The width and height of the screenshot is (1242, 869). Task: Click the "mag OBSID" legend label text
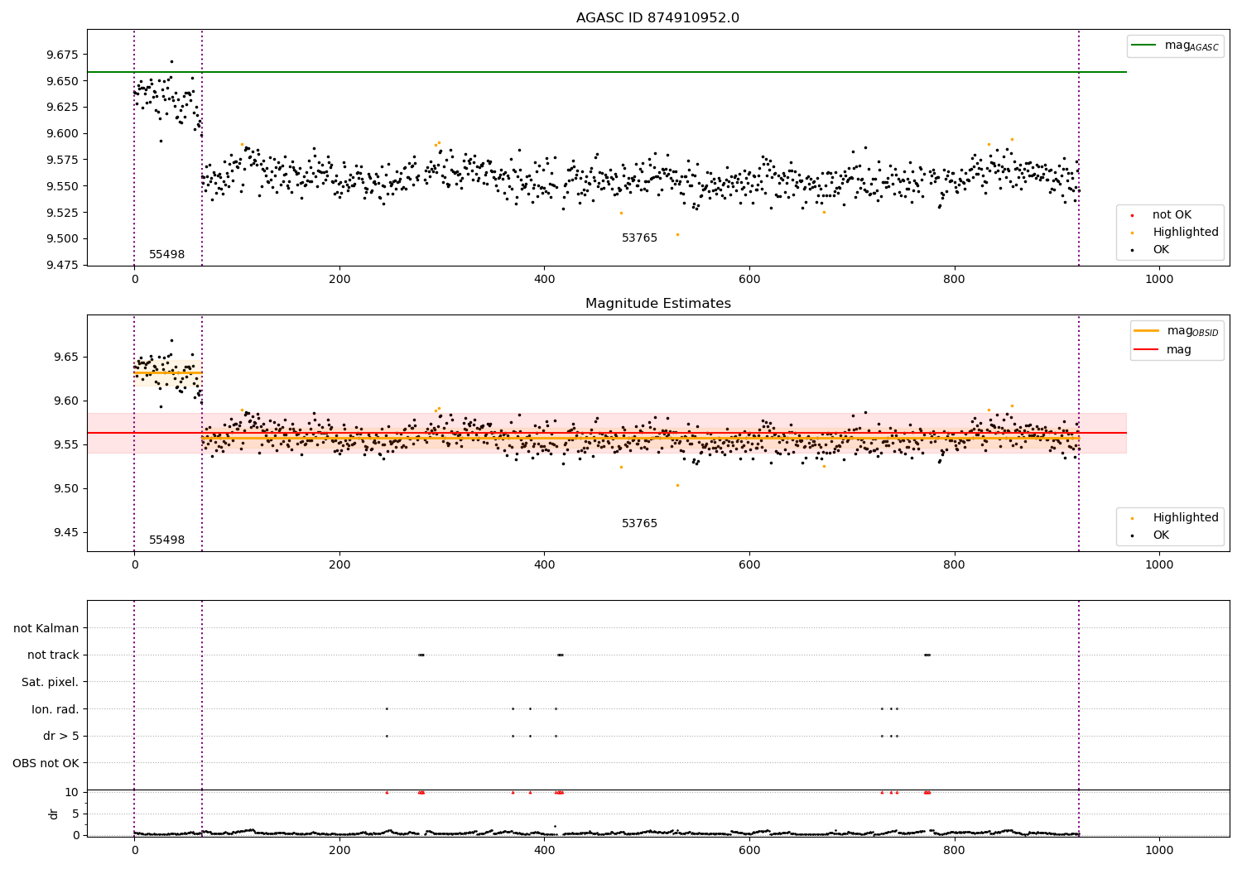click(1193, 331)
